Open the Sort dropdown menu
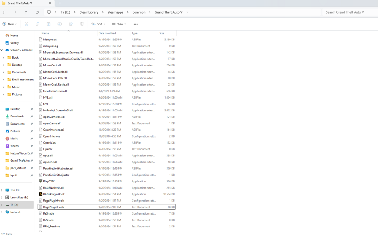This screenshot has width=378, height=235. 98,24
